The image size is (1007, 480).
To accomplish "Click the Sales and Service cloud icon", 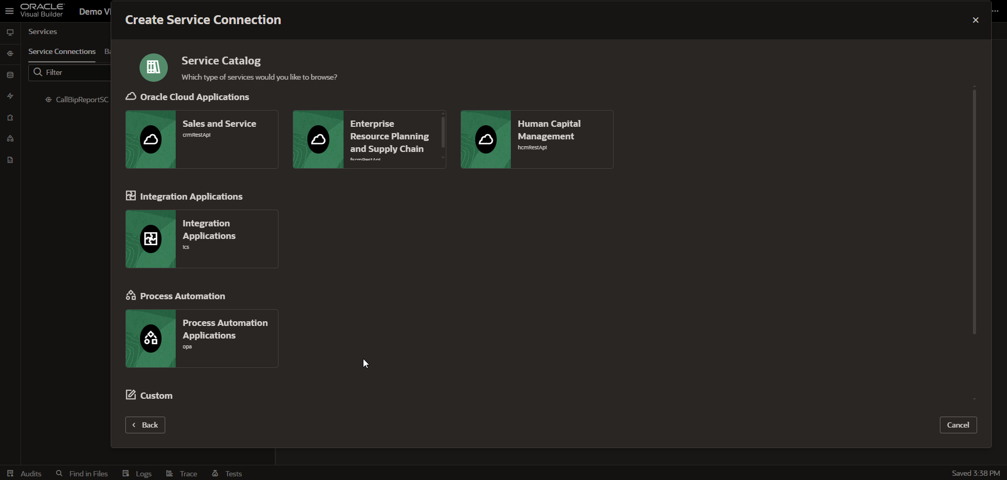I will coord(151,139).
